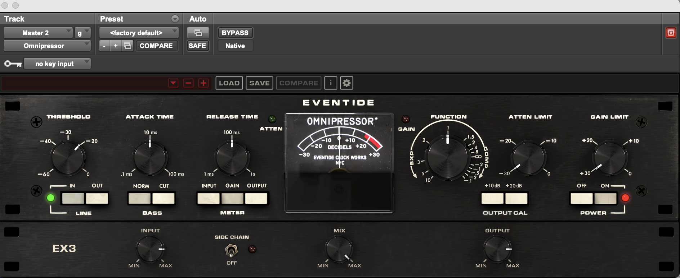
Task: Click the SAFE automation button
Action: 197,46
